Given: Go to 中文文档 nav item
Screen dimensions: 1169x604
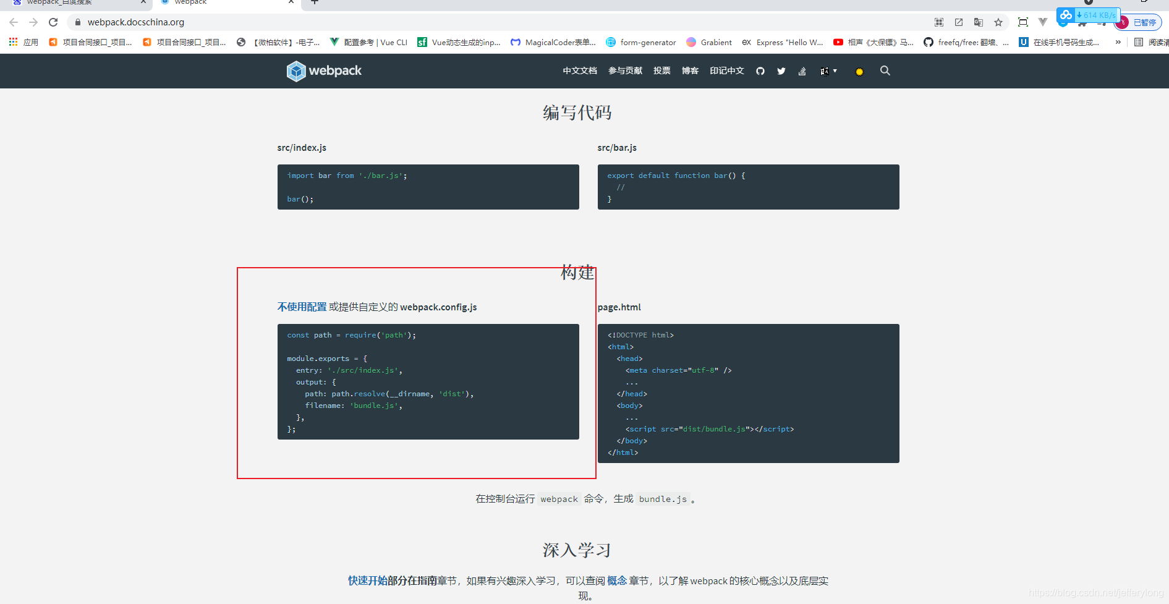Looking at the screenshot, I should point(580,70).
